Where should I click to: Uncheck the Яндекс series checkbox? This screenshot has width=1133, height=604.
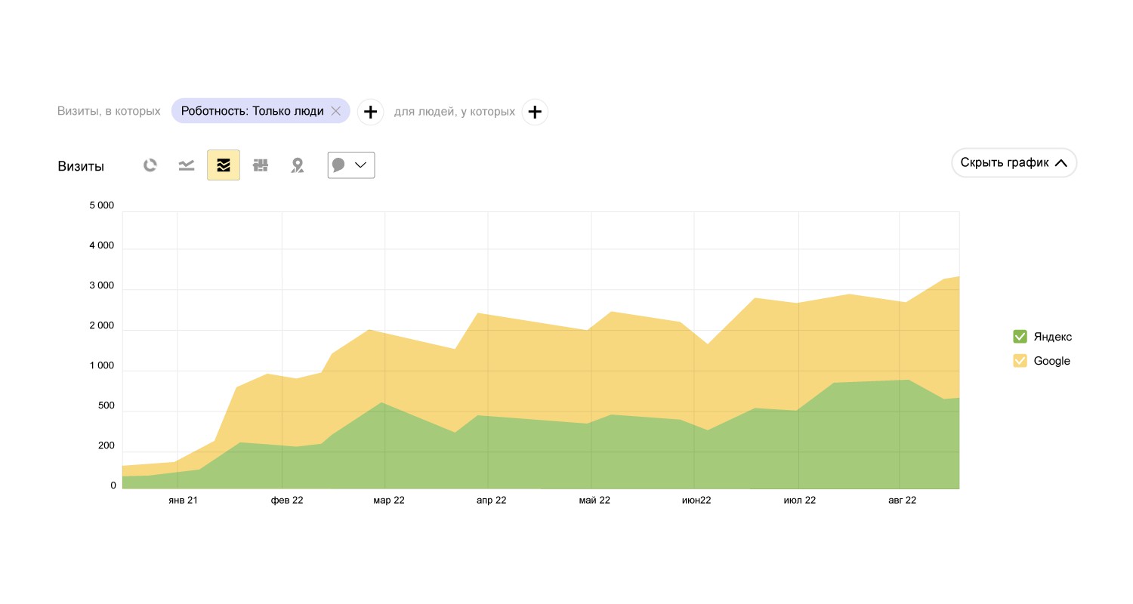pos(1020,337)
